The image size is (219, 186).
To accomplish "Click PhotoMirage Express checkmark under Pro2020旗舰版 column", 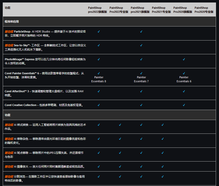I will pyautogui.click(x=184, y=59).
